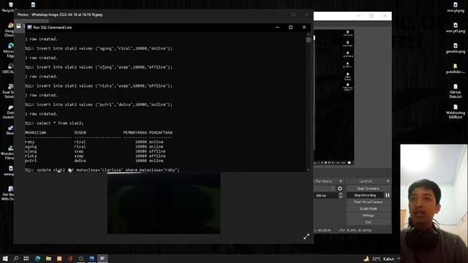Click the update siak2 command line
Screen dimensions: 468x263
[x=102, y=170]
